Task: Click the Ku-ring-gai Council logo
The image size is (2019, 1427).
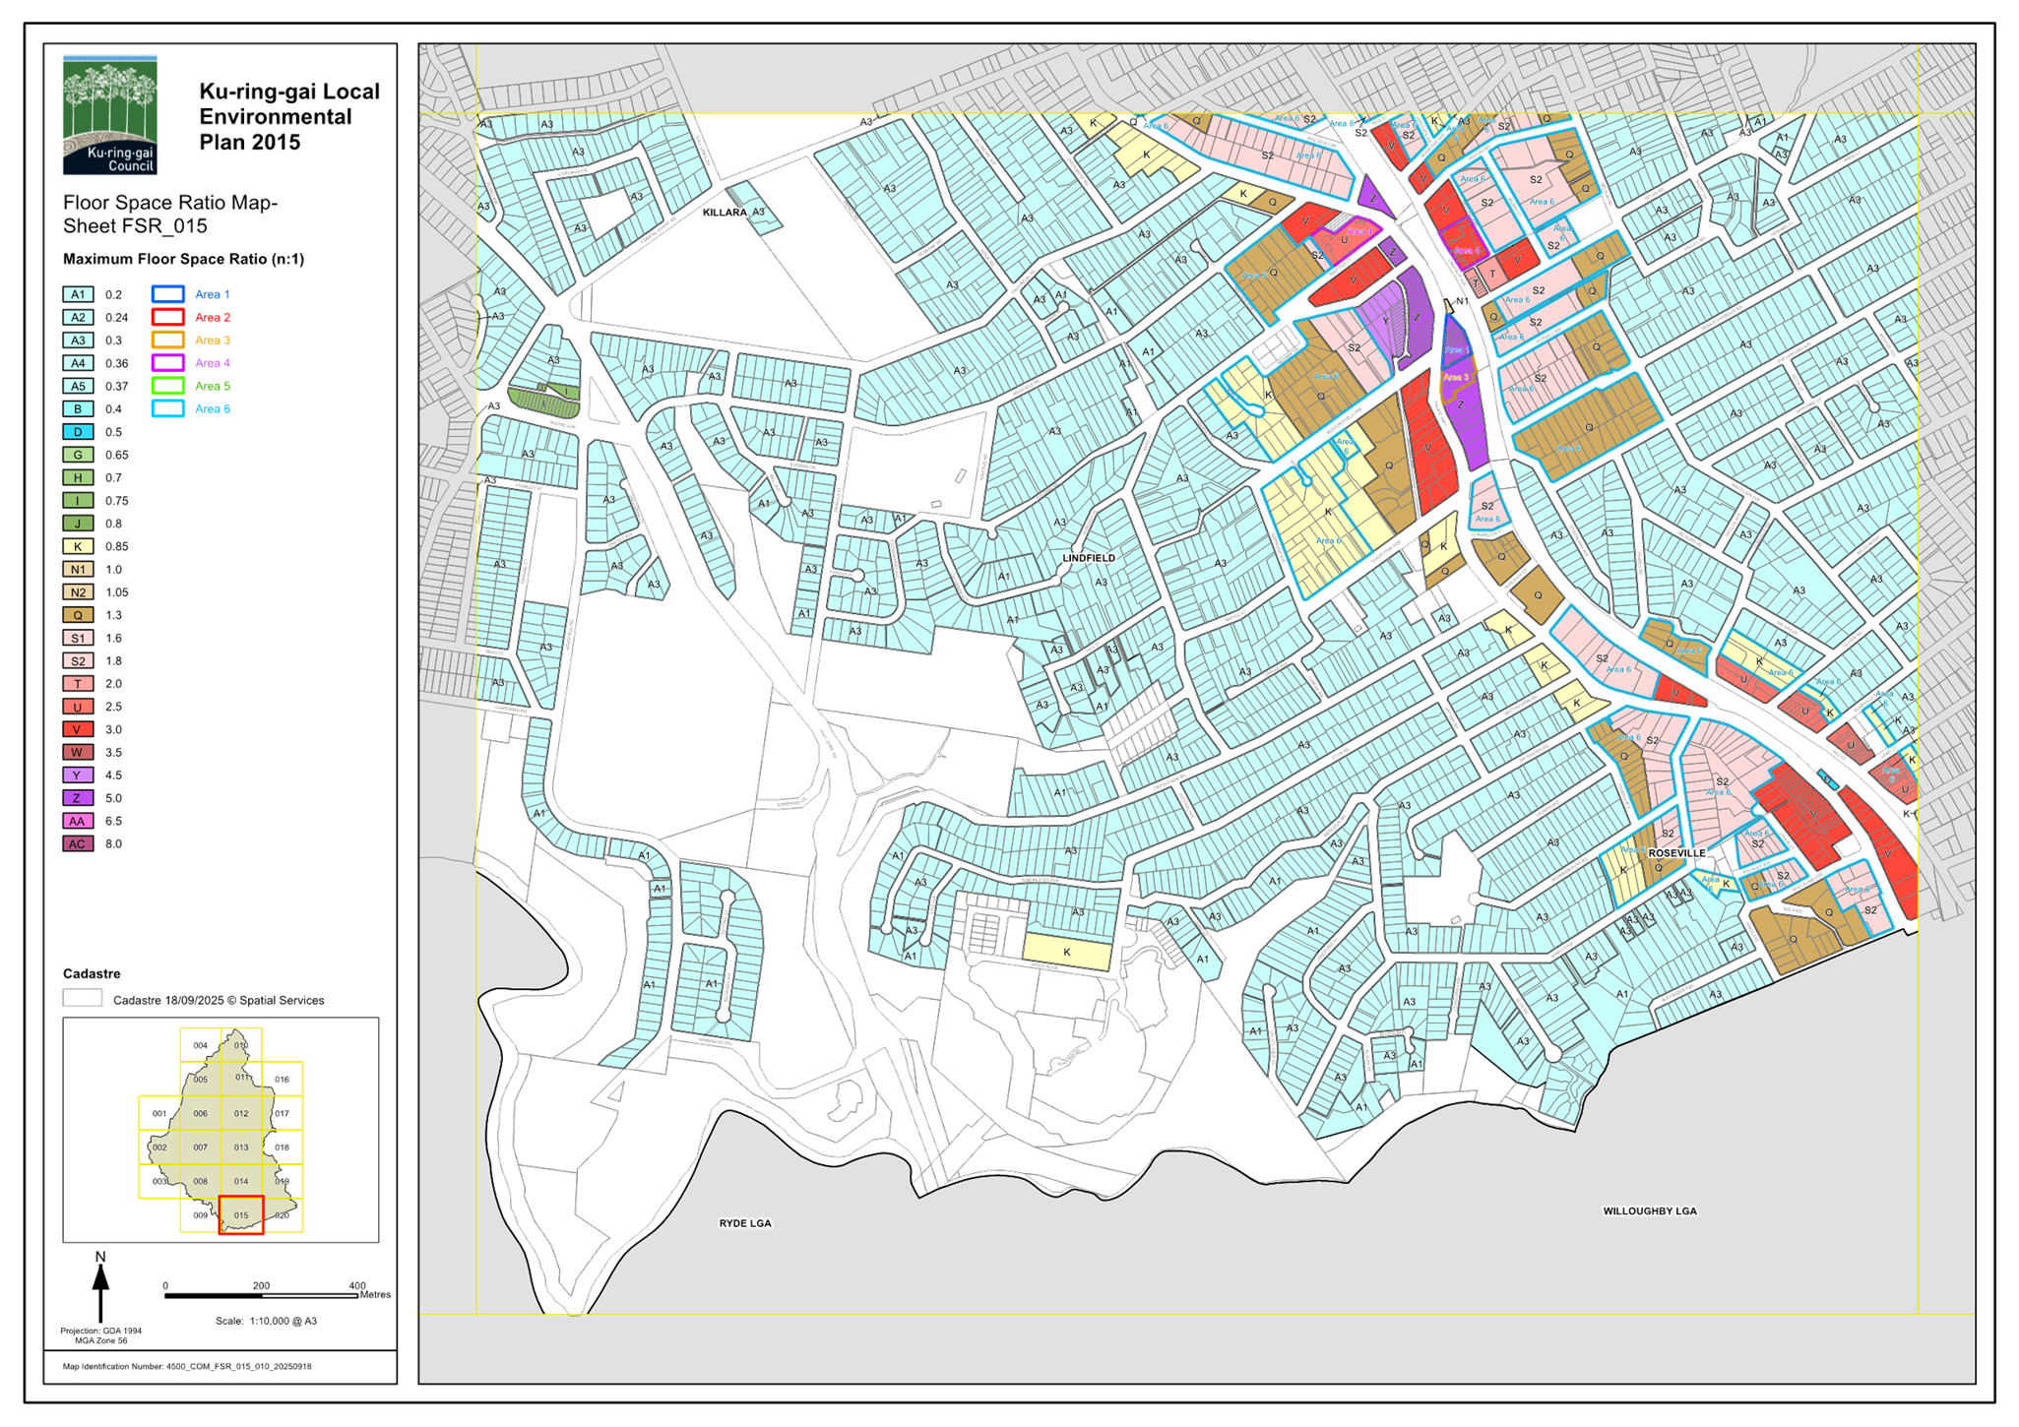Action: pyautogui.click(x=109, y=115)
